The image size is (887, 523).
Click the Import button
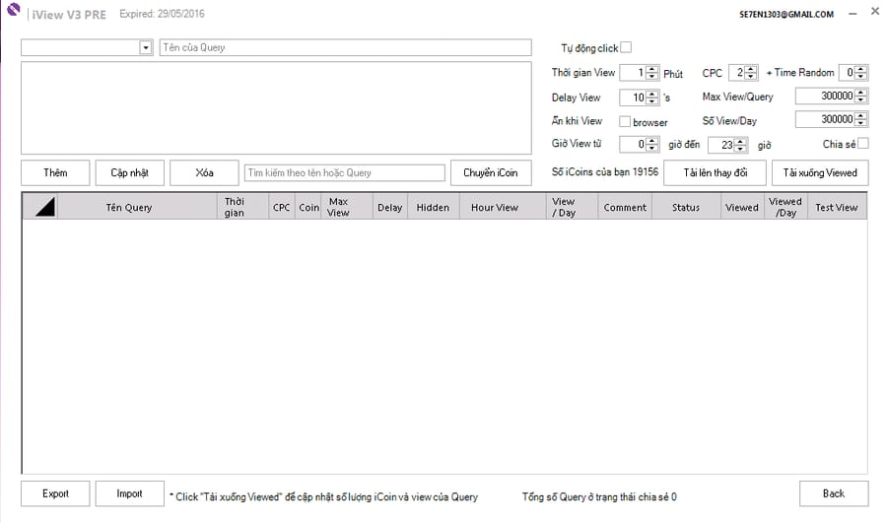[129, 493]
